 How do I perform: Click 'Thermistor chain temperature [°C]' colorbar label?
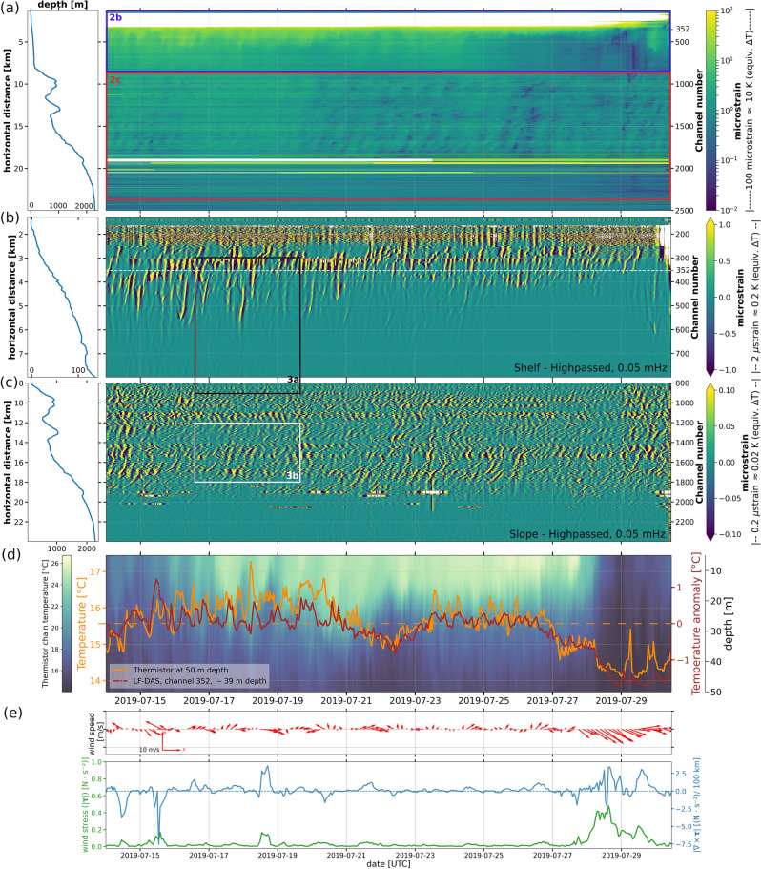[46, 623]
